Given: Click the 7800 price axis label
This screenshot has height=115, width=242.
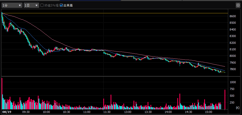Looking at the screenshot, I should point(233,69).
